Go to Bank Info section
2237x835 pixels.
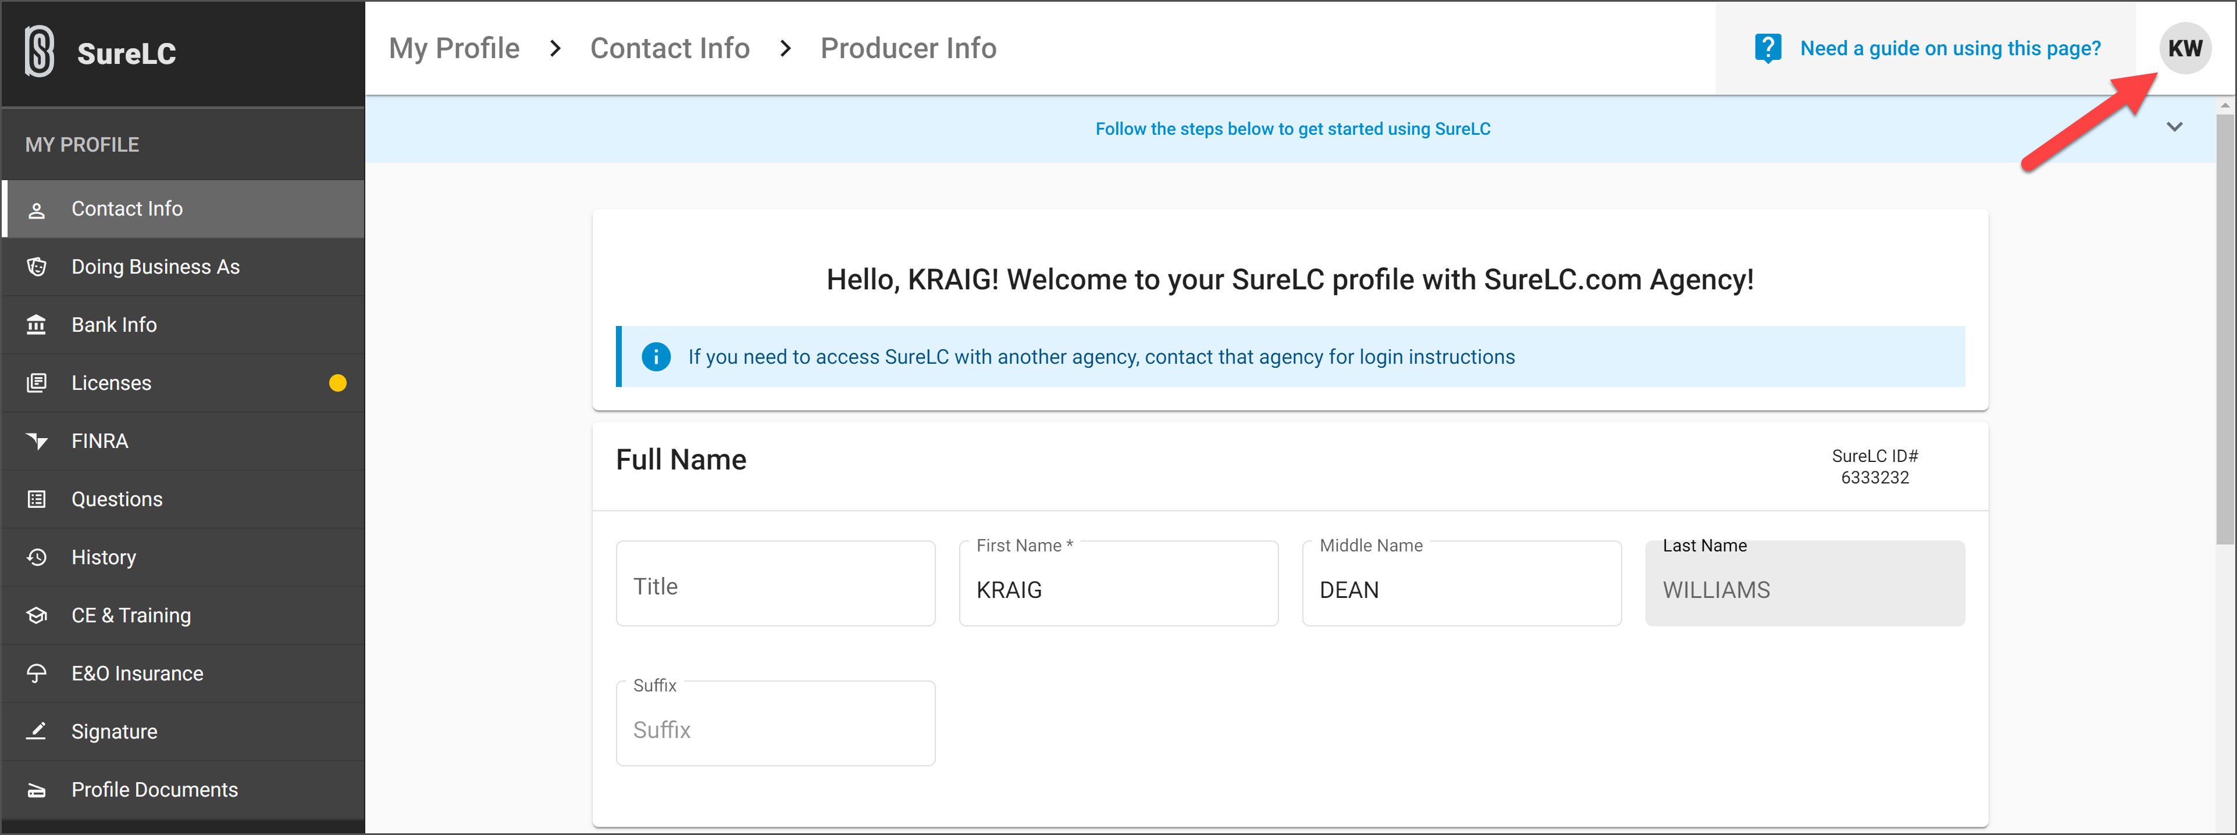[x=183, y=325]
